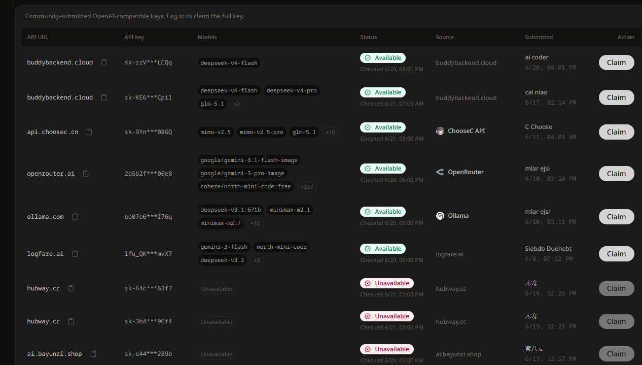
Task: Click Claim for the sk-64c***63f7 key
Action: tap(616, 288)
